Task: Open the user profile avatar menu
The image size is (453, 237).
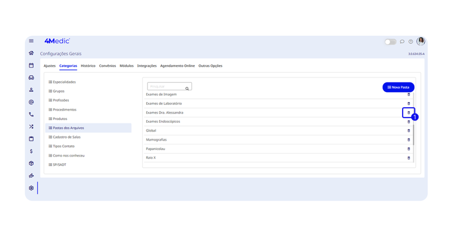Action: (421, 41)
